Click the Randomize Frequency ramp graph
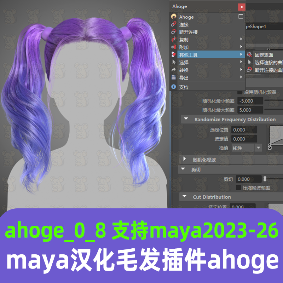Image resolution: width=283 pixels, height=283 pixels. tap(276, 135)
